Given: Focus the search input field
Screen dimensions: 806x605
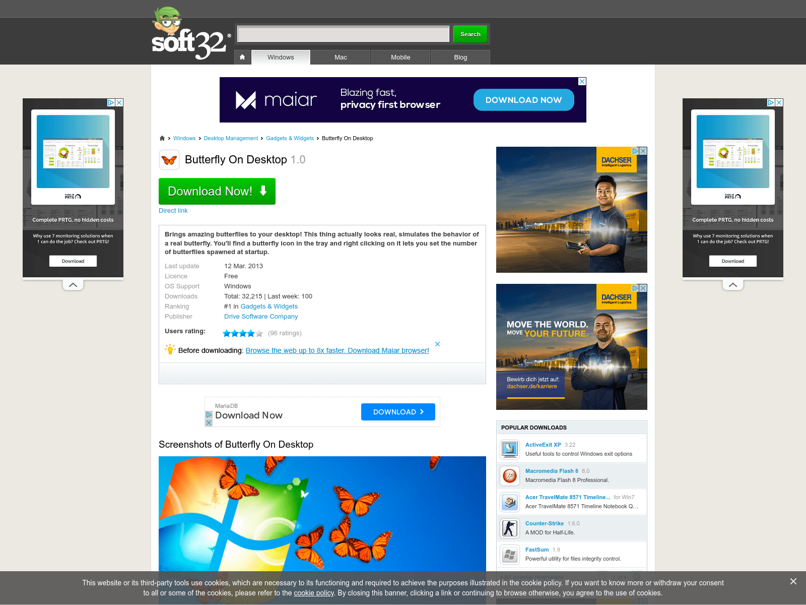Looking at the screenshot, I should [x=343, y=34].
